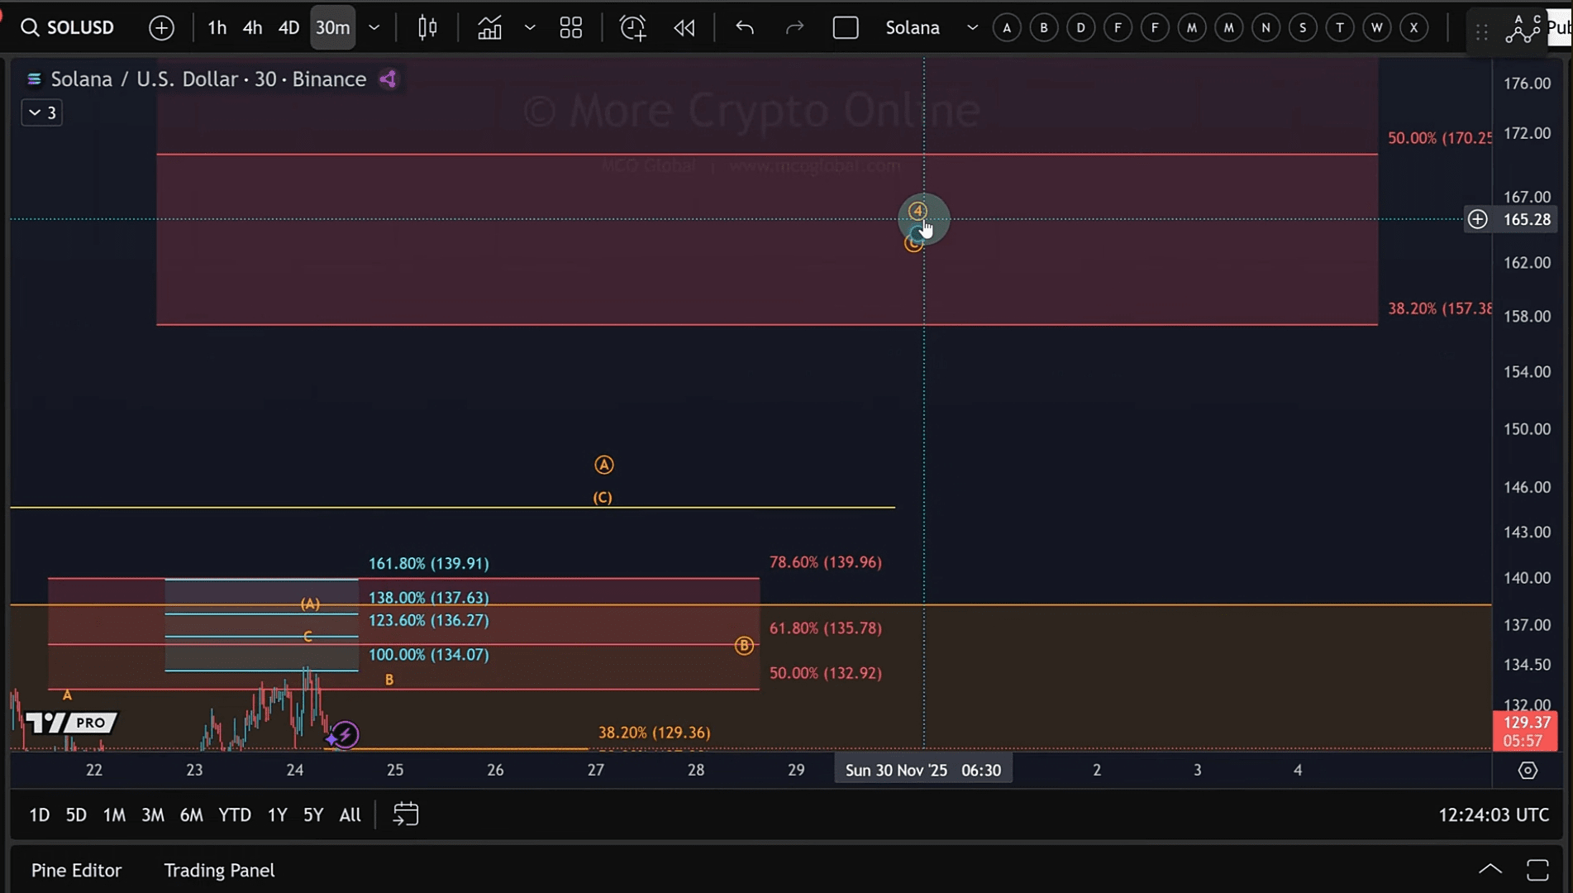The image size is (1573, 893).
Task: Toggle the 'A' quick layout circle
Action: click(x=1006, y=27)
